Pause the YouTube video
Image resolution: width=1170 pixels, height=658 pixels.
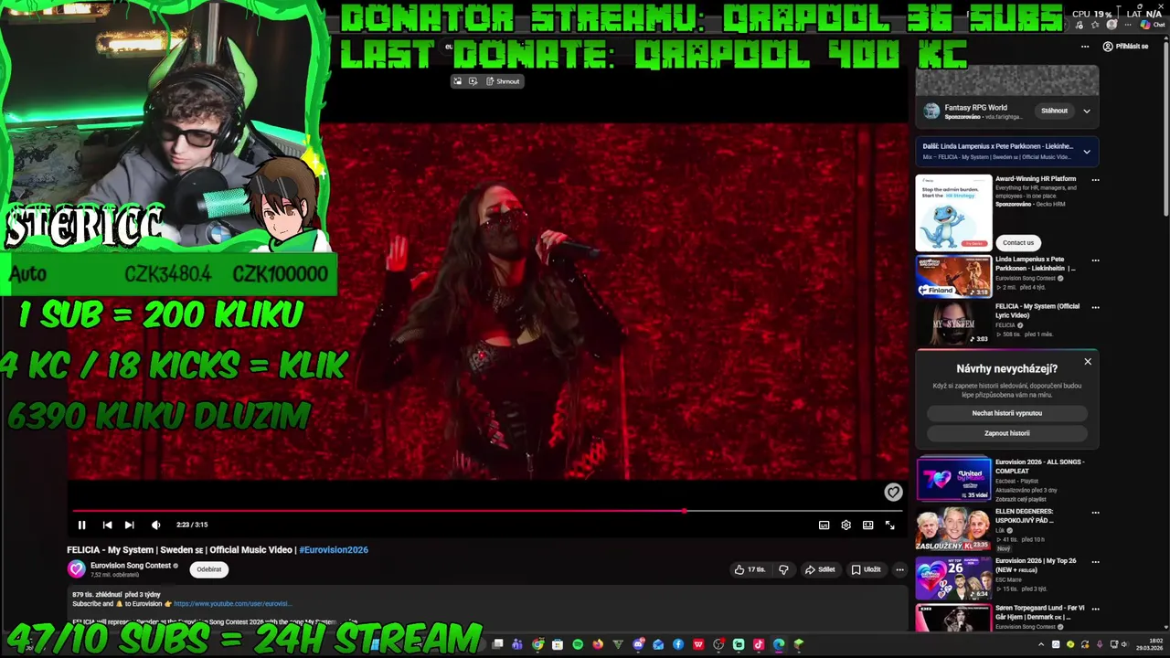[x=81, y=525]
